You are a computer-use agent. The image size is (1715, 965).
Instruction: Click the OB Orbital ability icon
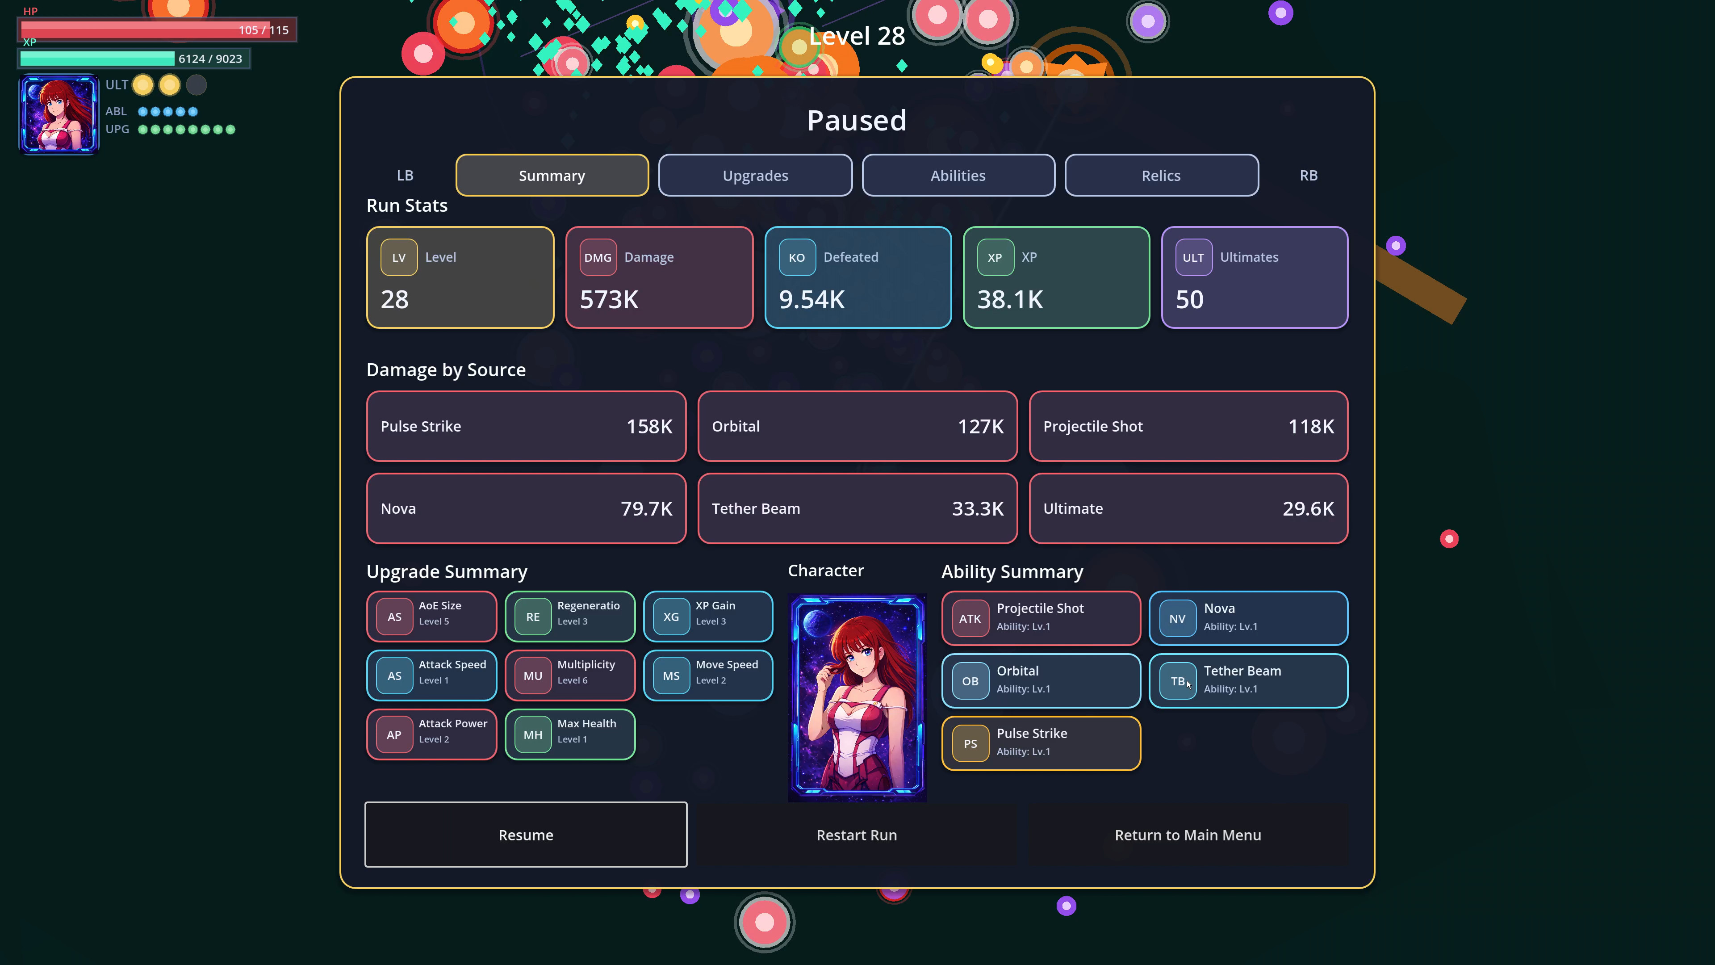coord(969,680)
